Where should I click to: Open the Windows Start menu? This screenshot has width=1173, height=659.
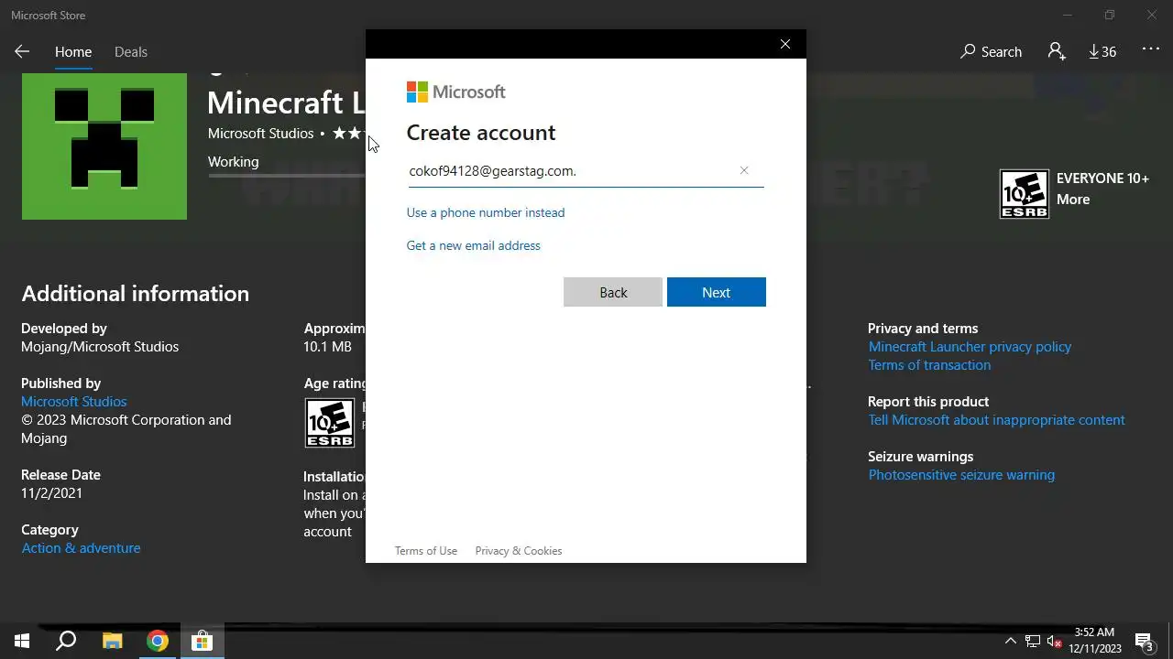[x=22, y=641]
